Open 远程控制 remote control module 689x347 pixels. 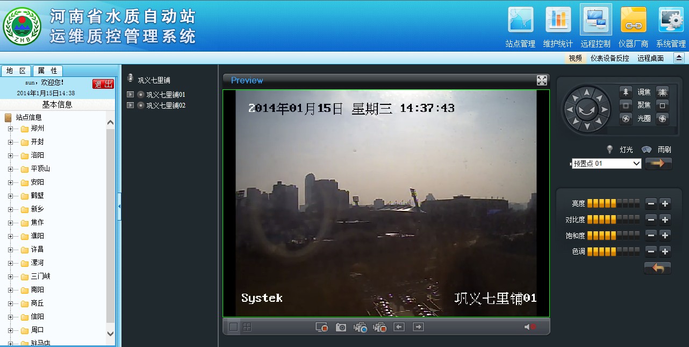coord(595,26)
